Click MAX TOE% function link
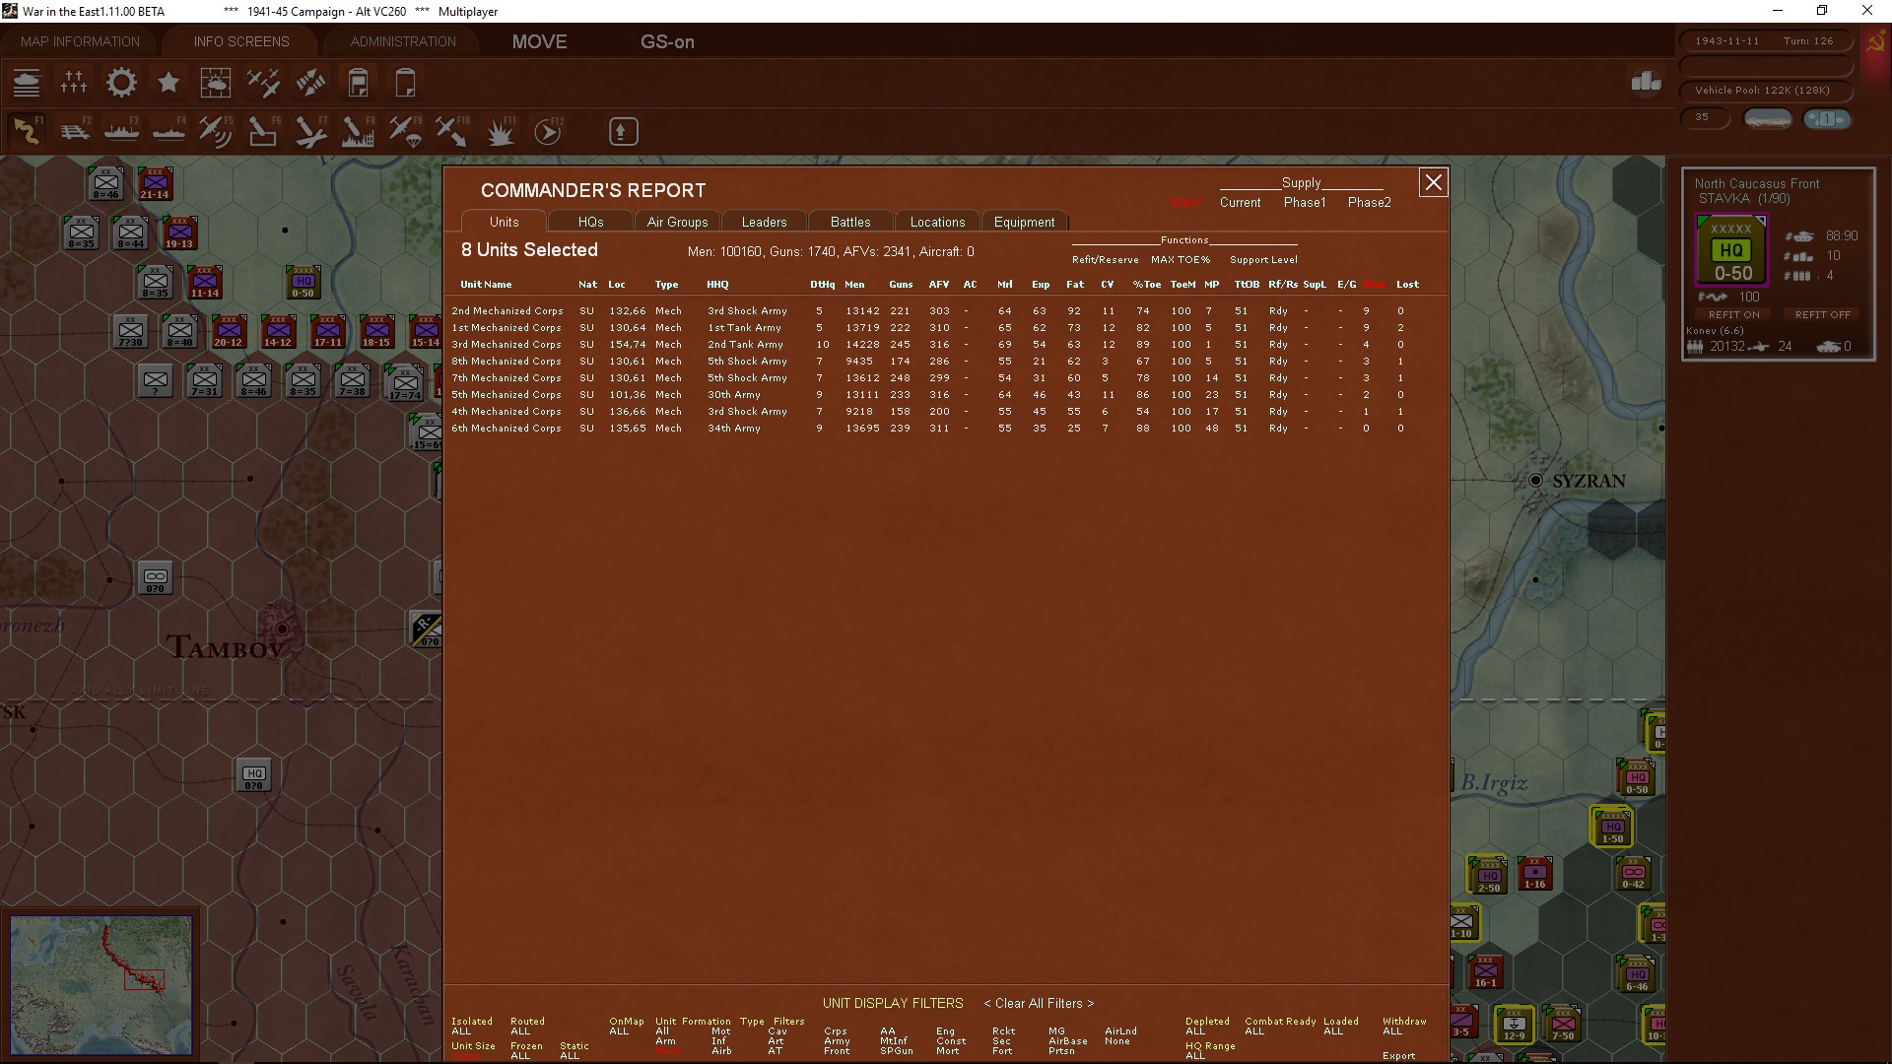Viewport: 1892px width, 1064px height. 1180,260
